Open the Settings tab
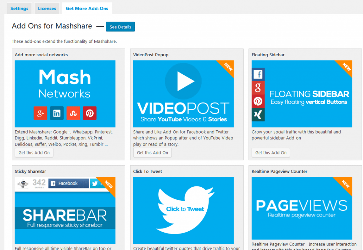This screenshot has height=250, width=363. 19,8
